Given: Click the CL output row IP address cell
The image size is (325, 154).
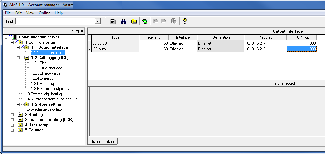Looking at the screenshot, I should (265, 43).
